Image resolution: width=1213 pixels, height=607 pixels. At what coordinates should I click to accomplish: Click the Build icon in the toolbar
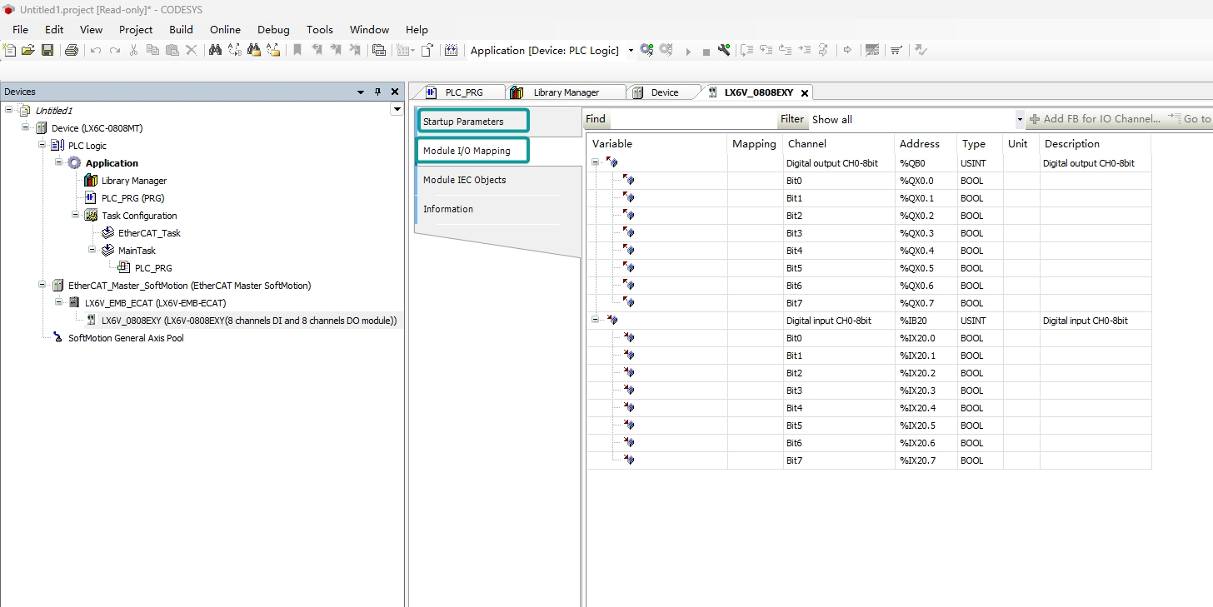[451, 50]
